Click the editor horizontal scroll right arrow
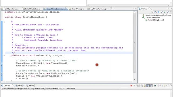173x97 pixels. coord(132,82)
